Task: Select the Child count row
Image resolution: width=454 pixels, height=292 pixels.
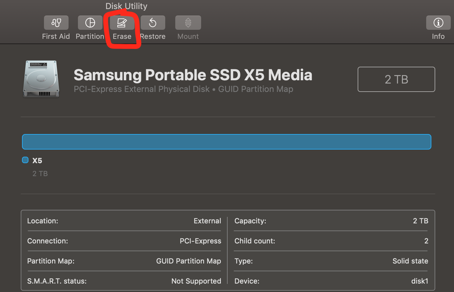Action: (331, 241)
